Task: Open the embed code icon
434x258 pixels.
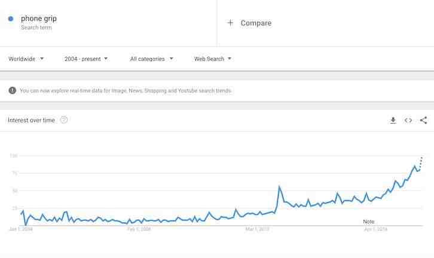Action: pyautogui.click(x=408, y=120)
